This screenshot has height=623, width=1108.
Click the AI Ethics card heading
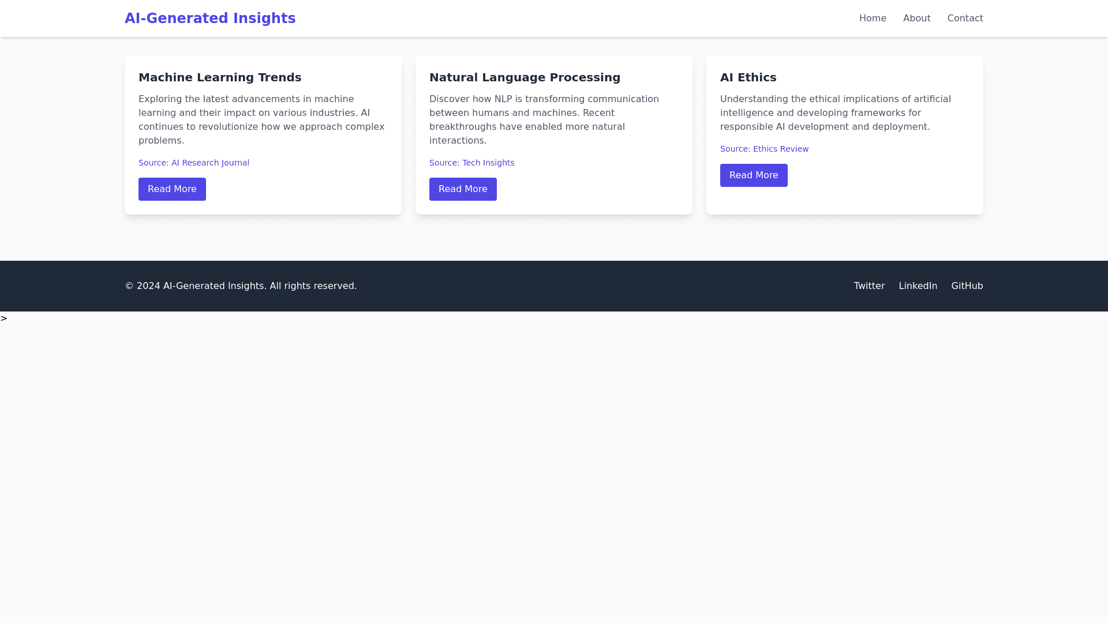point(748,77)
